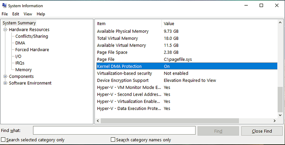This screenshot has height=145, width=285.
Task: Select the Conflicts/Sharing tree item
Action: tap(32, 36)
